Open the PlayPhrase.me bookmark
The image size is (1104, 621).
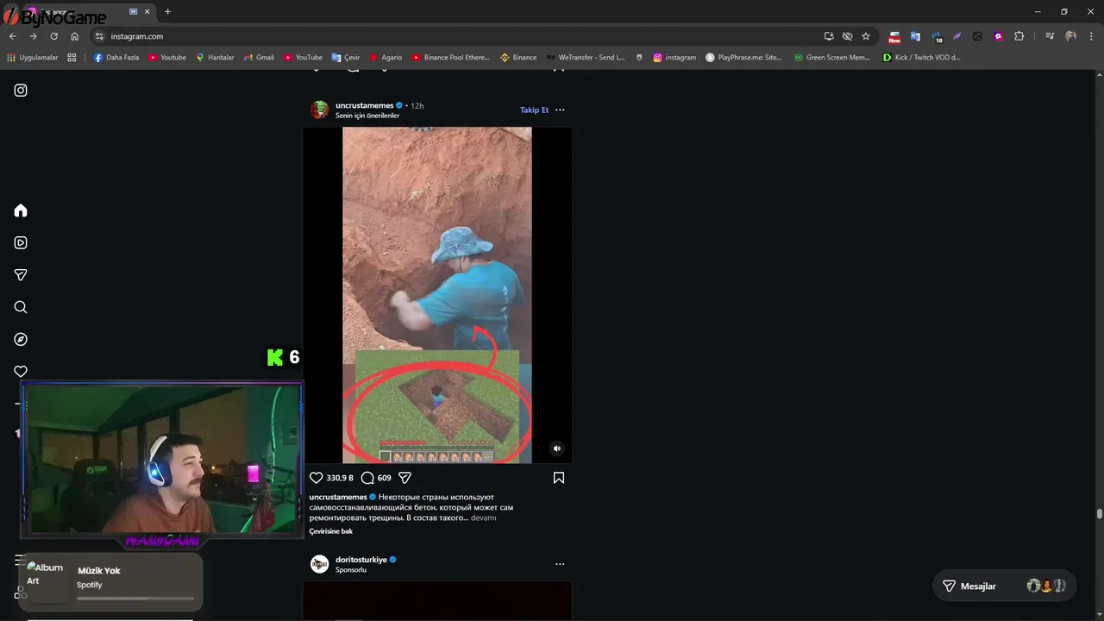click(x=743, y=58)
